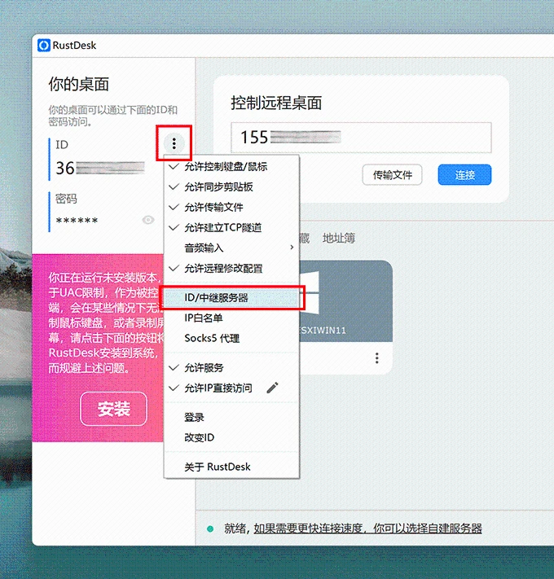Open the IP whitelist menu entry

click(231, 318)
